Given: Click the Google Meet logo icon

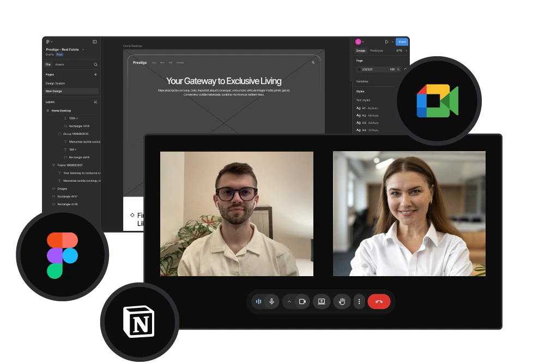Looking at the screenshot, I should coord(437,101).
